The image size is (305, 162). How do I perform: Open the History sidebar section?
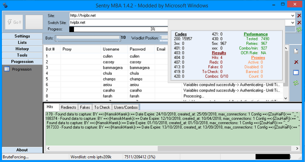pyautogui.click(x=22, y=49)
